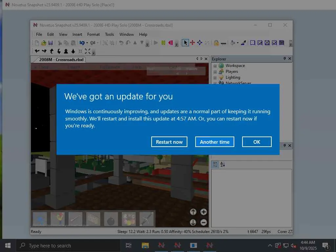This screenshot has height=252, width=336.
Task: Open the paint bucket color dropdown
Action: pos(238,43)
